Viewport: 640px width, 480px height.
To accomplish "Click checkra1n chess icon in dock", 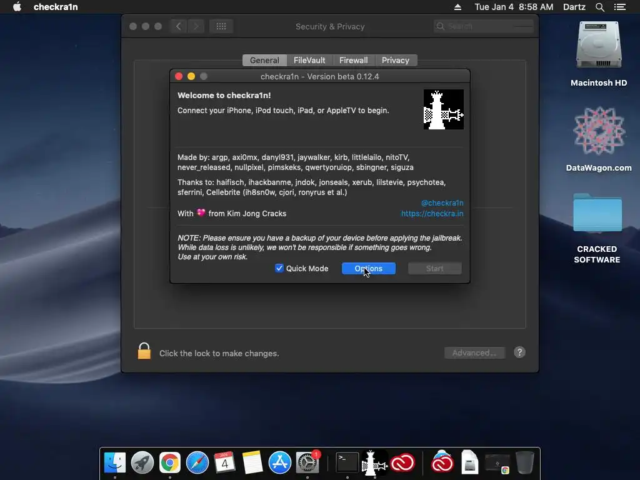I will click(x=374, y=462).
